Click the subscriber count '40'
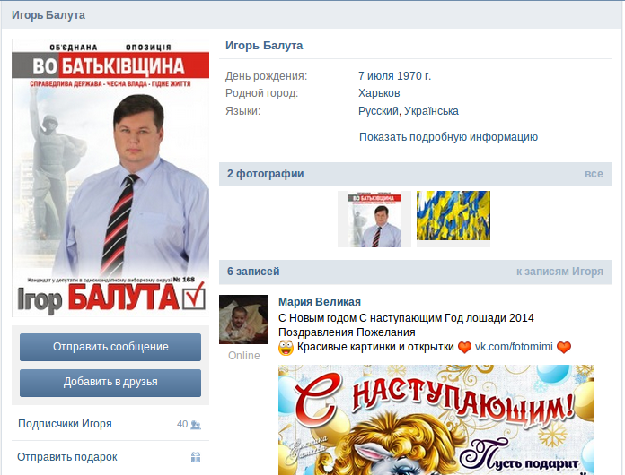Screen dimensions: 625x475 [x=182, y=424]
